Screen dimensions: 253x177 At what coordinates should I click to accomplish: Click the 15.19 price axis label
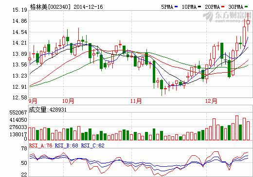click(20, 10)
